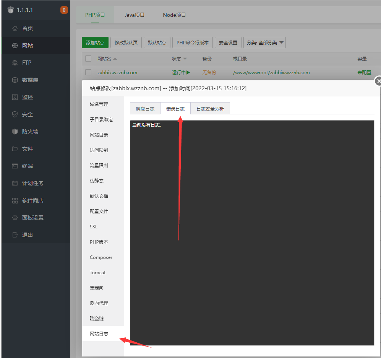
Task: Open 网站目录 in the dialog menu
Action: click(103, 135)
